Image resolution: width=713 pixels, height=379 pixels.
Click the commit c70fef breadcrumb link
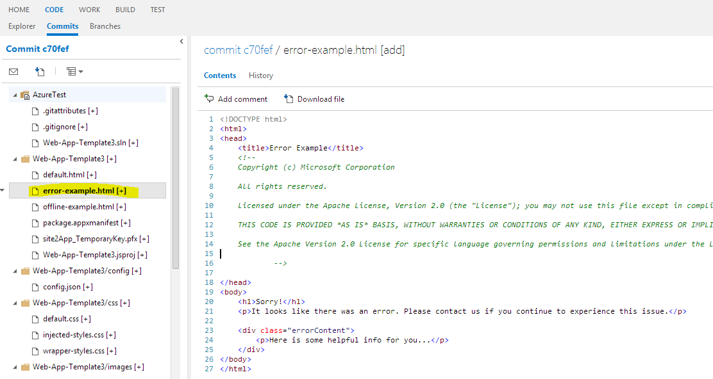(238, 50)
